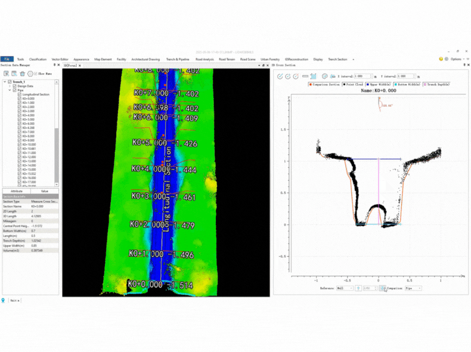Click the smiley feedback icon near Options
This screenshot has height=352, width=471.
point(441,59)
